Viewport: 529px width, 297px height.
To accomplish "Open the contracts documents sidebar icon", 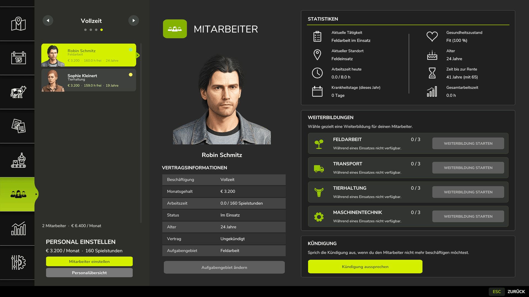I will click(18, 126).
